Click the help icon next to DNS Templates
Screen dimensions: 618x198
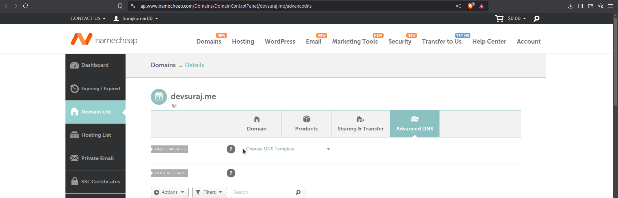tap(231, 149)
